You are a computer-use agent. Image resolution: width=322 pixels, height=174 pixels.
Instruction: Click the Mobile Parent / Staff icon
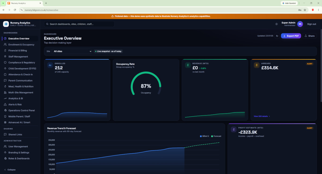[5, 116]
